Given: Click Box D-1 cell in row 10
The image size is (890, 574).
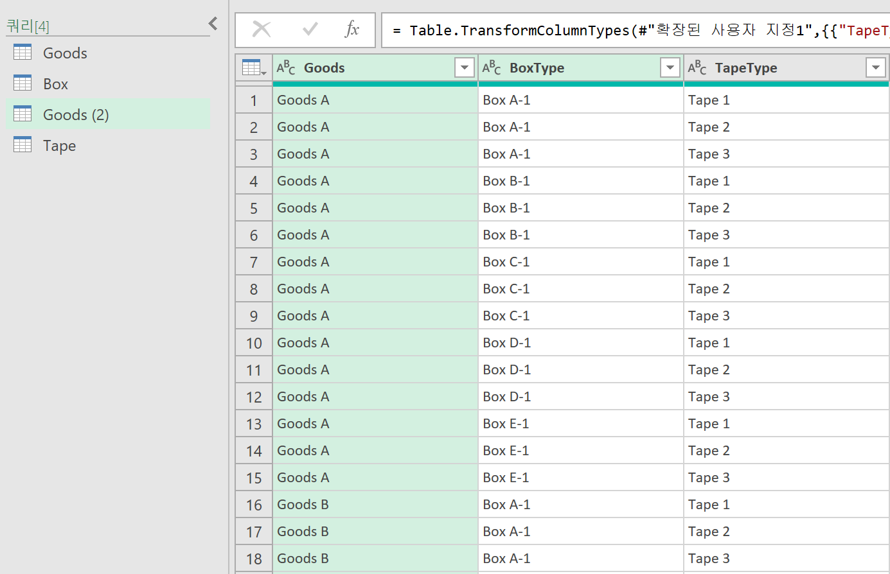Looking at the screenshot, I should (x=581, y=343).
